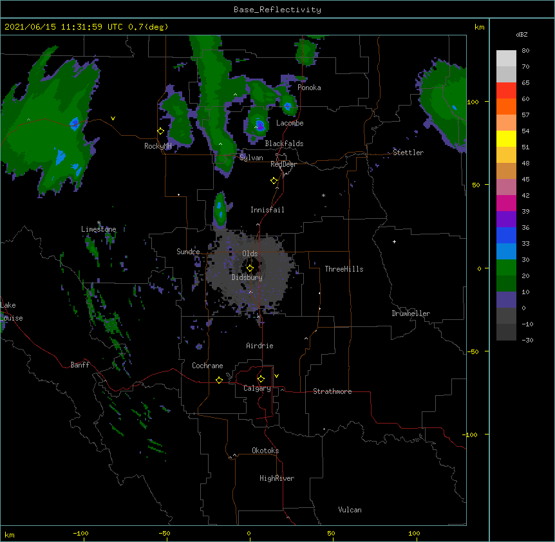Click the white plus marker north of Drumheller

point(394,241)
